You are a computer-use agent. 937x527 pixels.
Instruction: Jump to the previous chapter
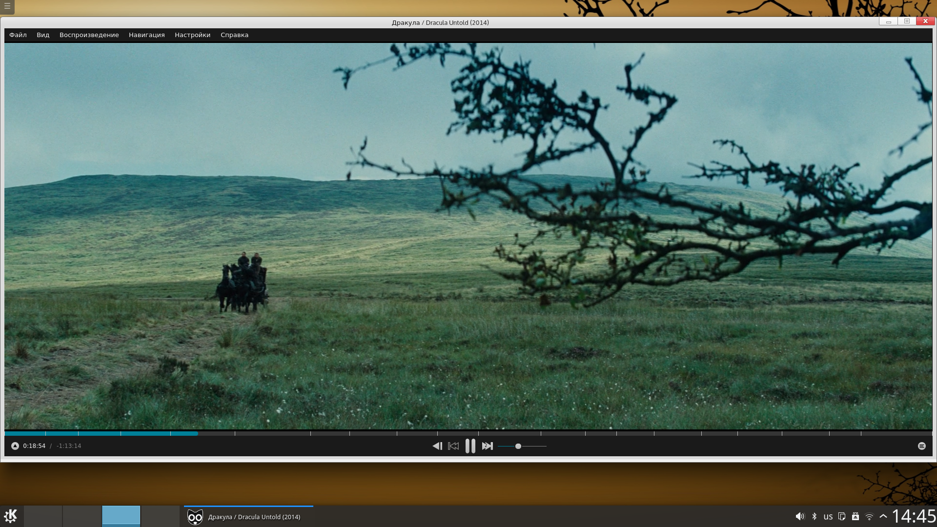(453, 446)
